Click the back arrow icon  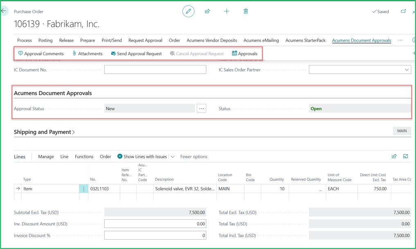tap(3, 11)
